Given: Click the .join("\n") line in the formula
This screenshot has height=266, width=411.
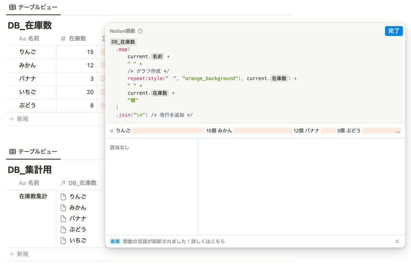Looking at the screenshot, I should click(132, 115).
